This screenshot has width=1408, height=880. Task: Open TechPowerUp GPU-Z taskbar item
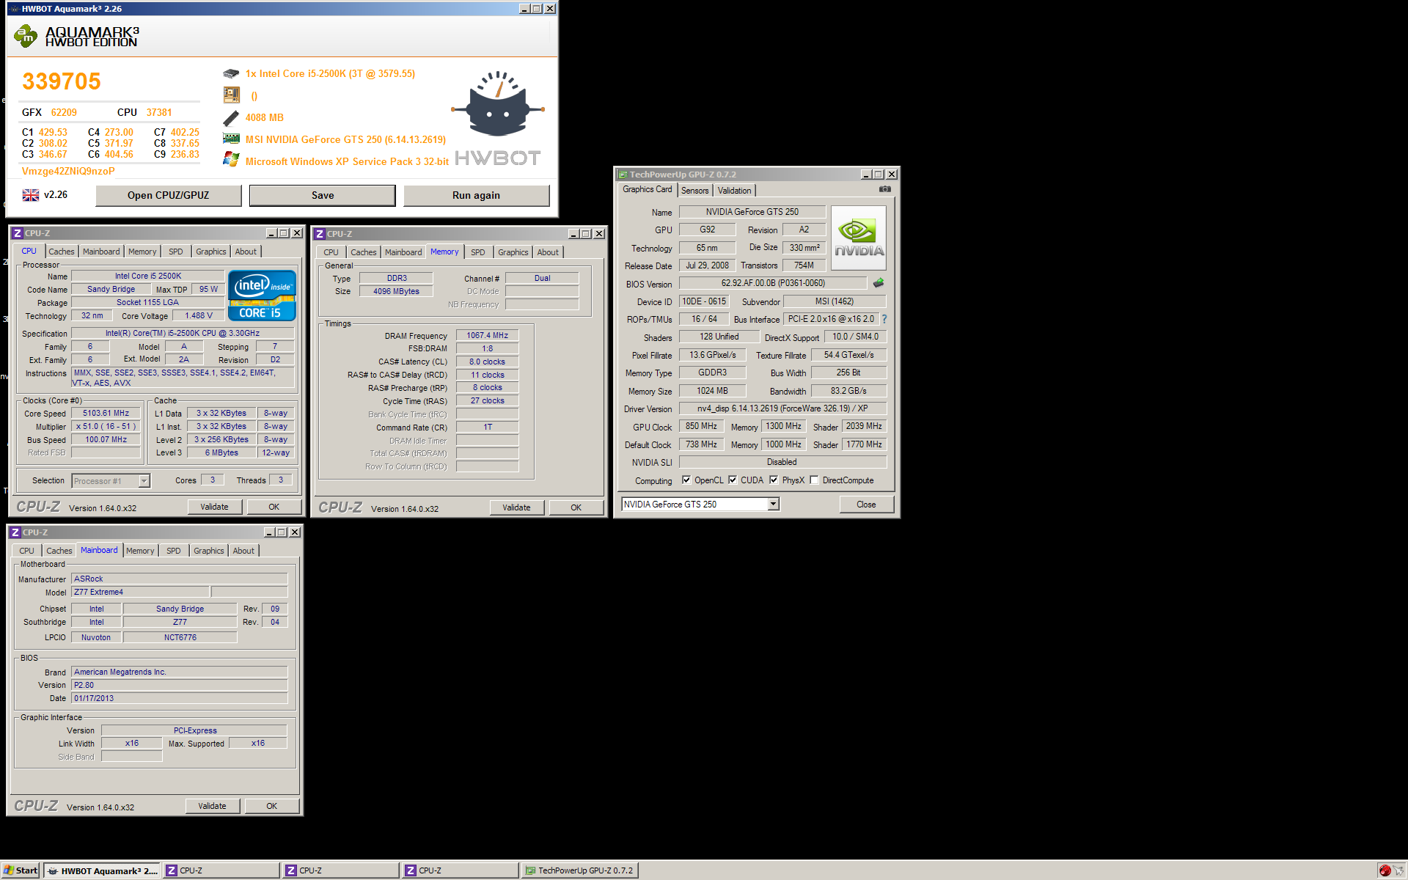(579, 870)
